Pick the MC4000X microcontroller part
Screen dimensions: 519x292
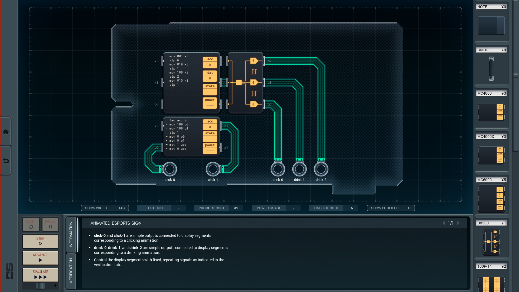pos(491,155)
